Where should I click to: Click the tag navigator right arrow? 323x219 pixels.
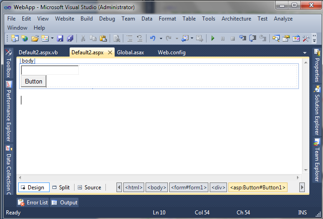click(x=302, y=188)
